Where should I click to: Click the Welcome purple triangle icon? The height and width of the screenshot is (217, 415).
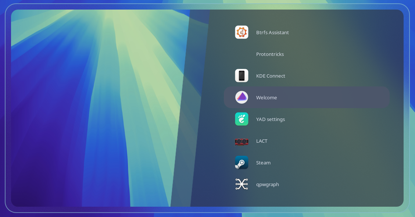242,97
